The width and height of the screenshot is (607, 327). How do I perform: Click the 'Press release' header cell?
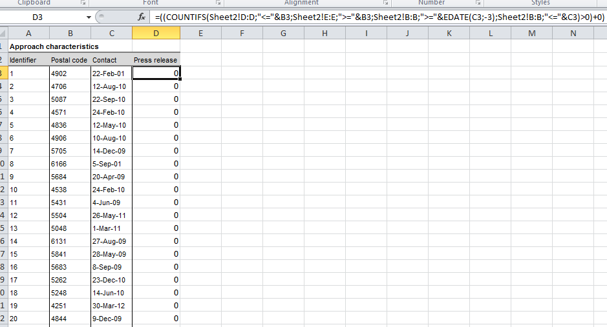tap(156, 60)
